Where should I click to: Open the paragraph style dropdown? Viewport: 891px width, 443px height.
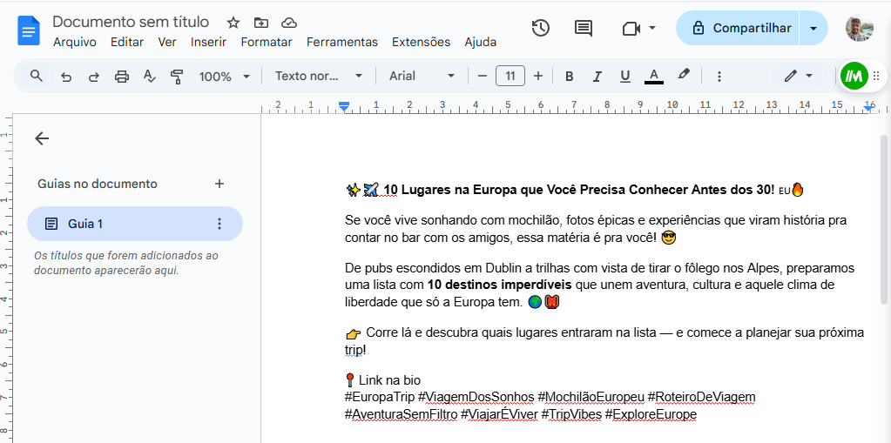pyautogui.click(x=319, y=77)
